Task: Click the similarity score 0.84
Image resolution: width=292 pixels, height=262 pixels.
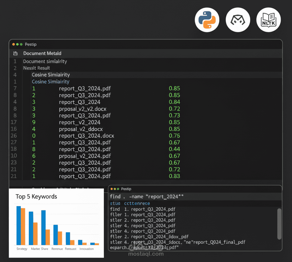Action: point(174,102)
